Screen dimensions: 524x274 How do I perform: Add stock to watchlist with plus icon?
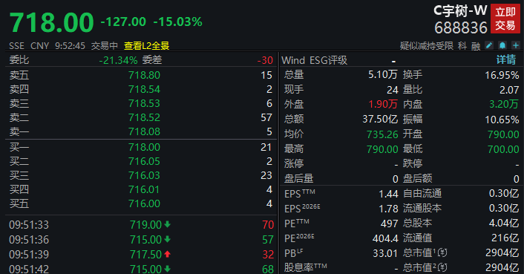[516, 45]
